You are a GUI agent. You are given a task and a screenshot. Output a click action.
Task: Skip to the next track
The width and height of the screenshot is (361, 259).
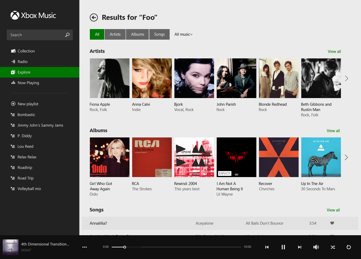300,247
